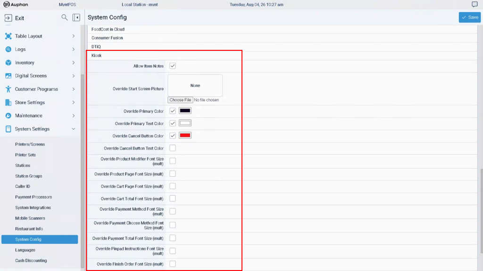Click Choose File button
The height and width of the screenshot is (271, 483).
[180, 100]
